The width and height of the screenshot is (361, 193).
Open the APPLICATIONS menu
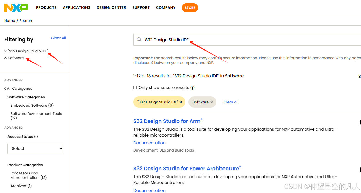click(77, 7)
